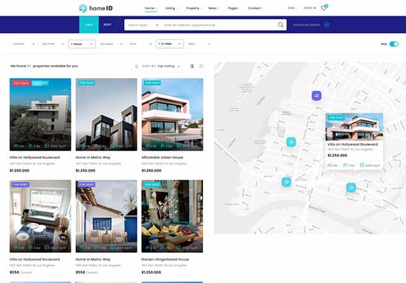
Task: Click the sort icon beside Sort By
Action: (x=137, y=67)
